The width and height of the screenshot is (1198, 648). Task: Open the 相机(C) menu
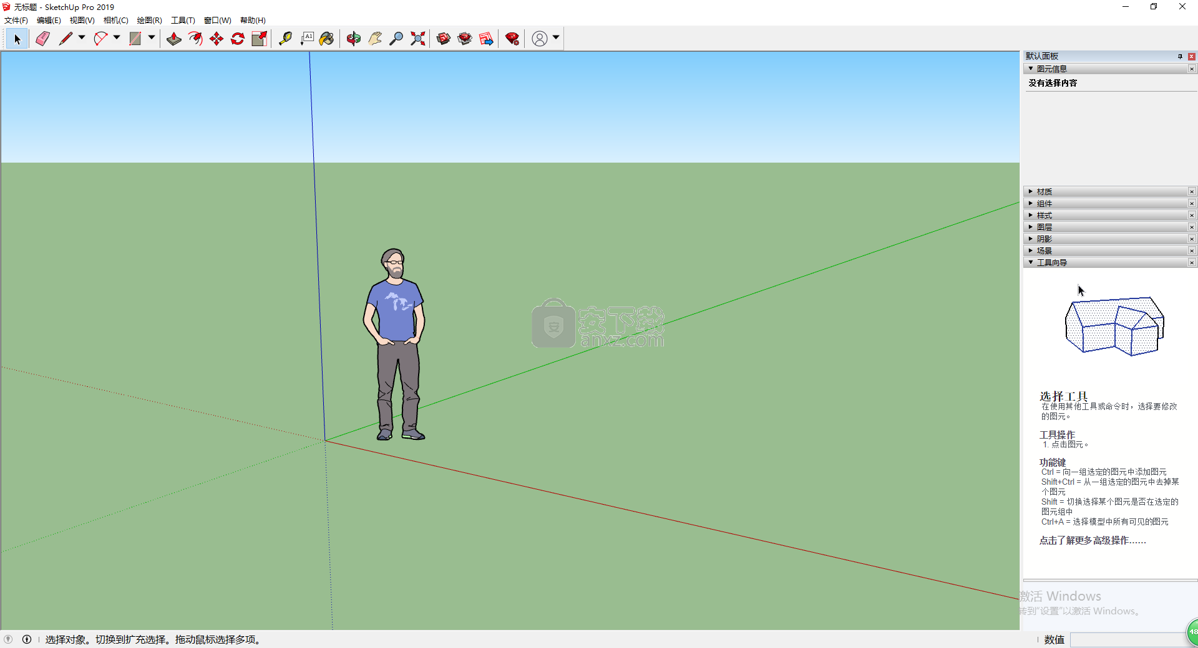(x=115, y=21)
